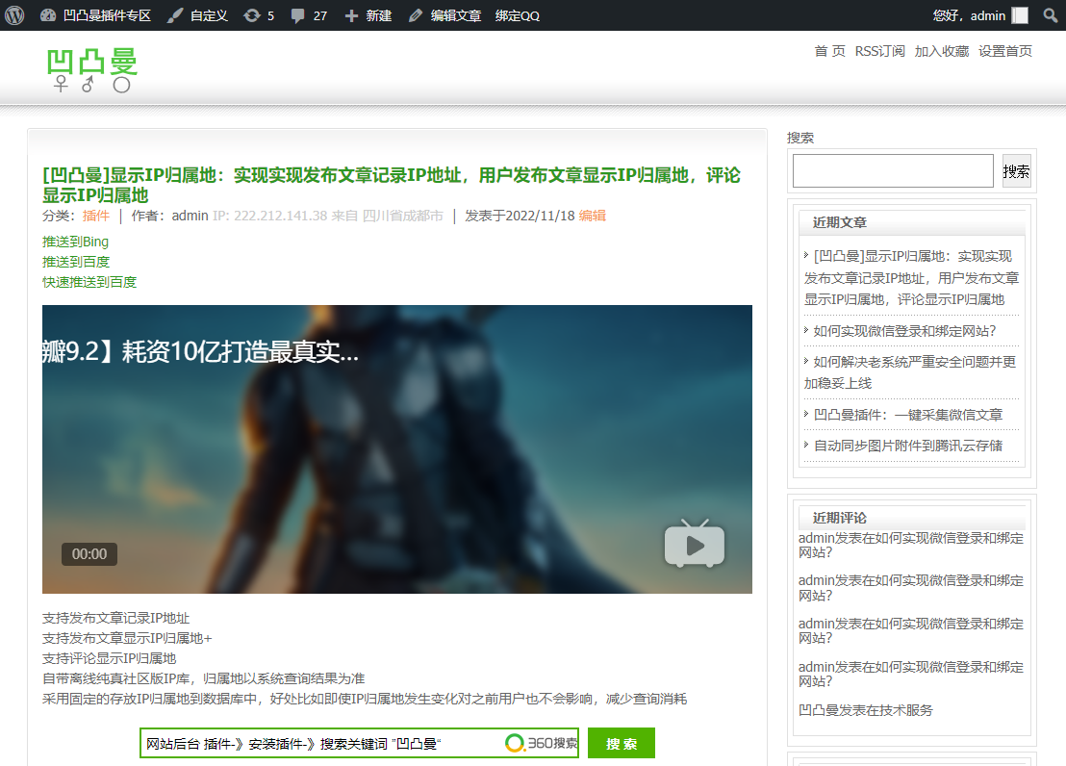Click the green 凹凸曼 site logo
The height and width of the screenshot is (766, 1066).
tap(93, 69)
